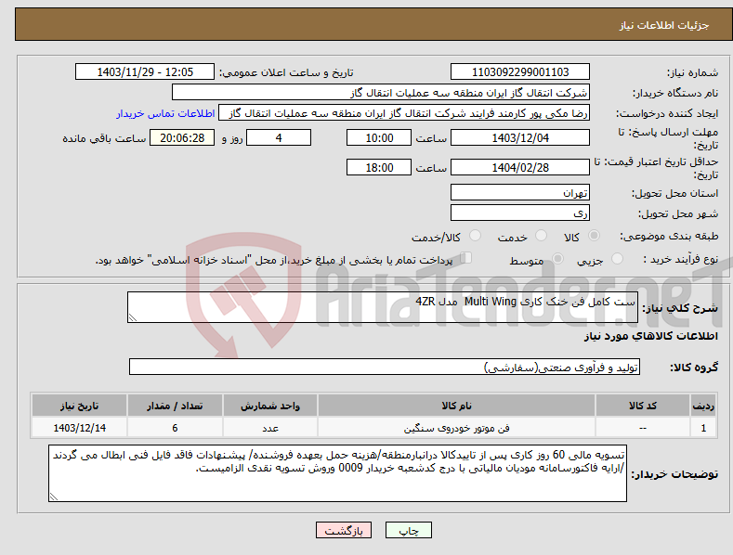Viewport: 733px width, 555px height.
Task: Click the نام کالا column header
Action: tap(456, 406)
